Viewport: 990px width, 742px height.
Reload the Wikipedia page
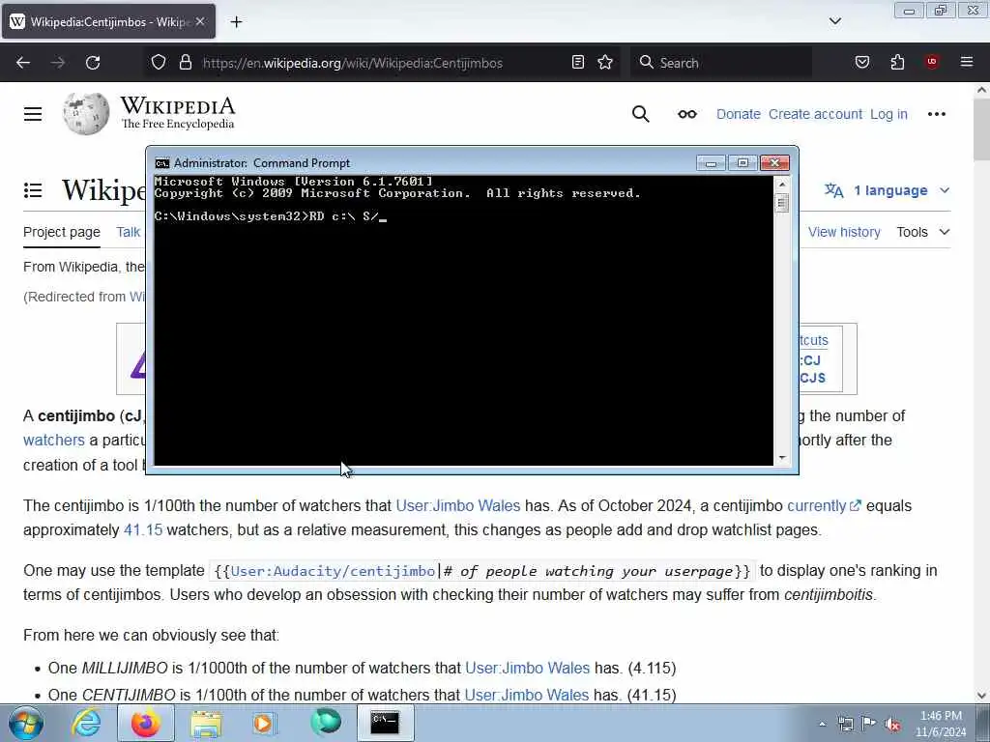(x=93, y=63)
